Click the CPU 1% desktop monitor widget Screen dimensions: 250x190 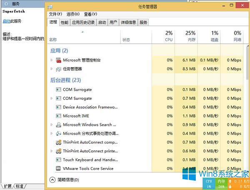pyautogui.click(x=209, y=184)
